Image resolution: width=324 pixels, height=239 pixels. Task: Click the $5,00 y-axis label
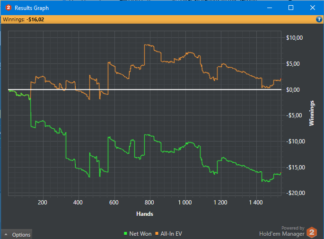(x=293, y=64)
